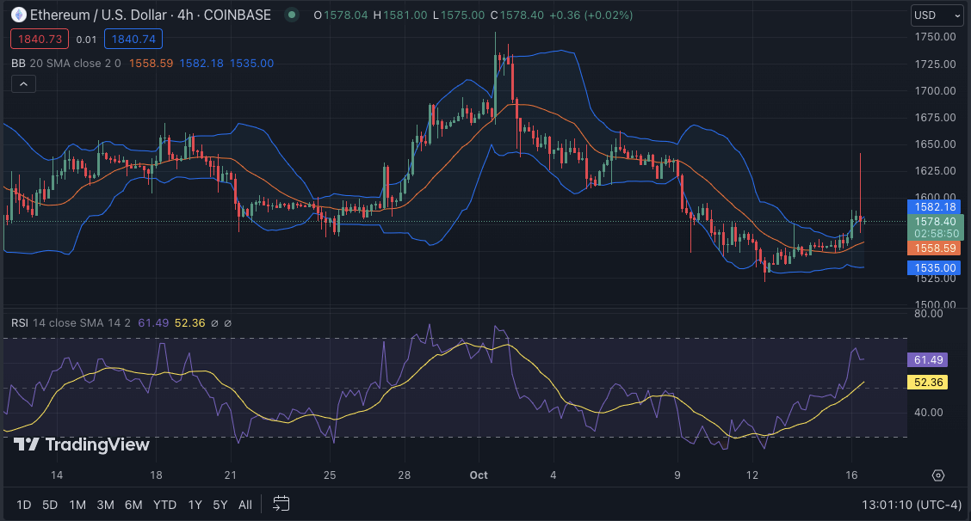Open chart settings hexagon icon
971x521 pixels.
pyautogui.click(x=938, y=475)
